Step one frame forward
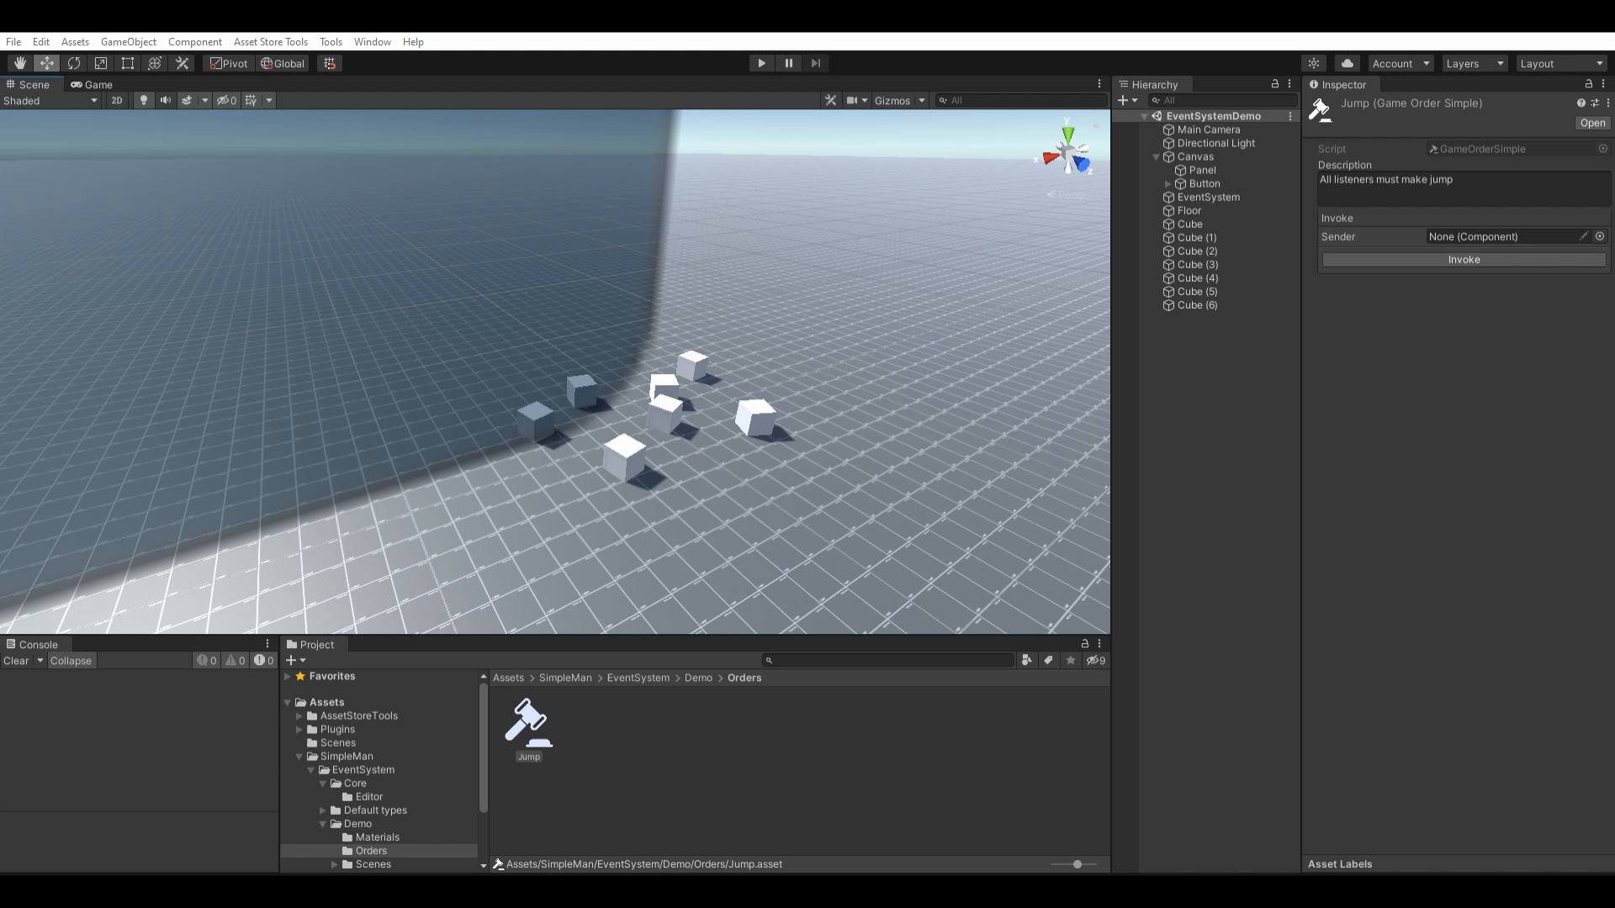This screenshot has height=908, width=1615. [x=815, y=63]
